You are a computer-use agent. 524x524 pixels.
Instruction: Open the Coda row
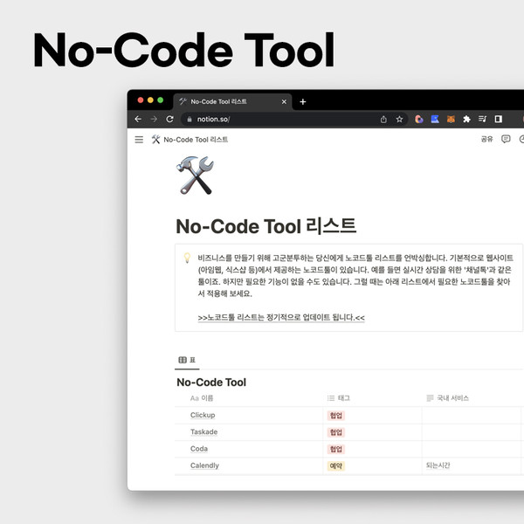tap(199, 449)
